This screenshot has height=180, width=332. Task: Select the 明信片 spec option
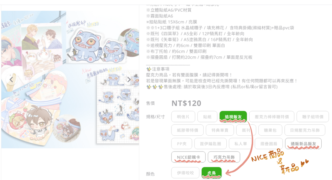[x=183, y=117]
